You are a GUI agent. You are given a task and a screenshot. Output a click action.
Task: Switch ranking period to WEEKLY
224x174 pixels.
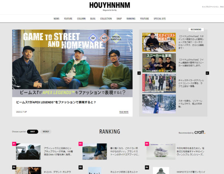(x=46, y=131)
